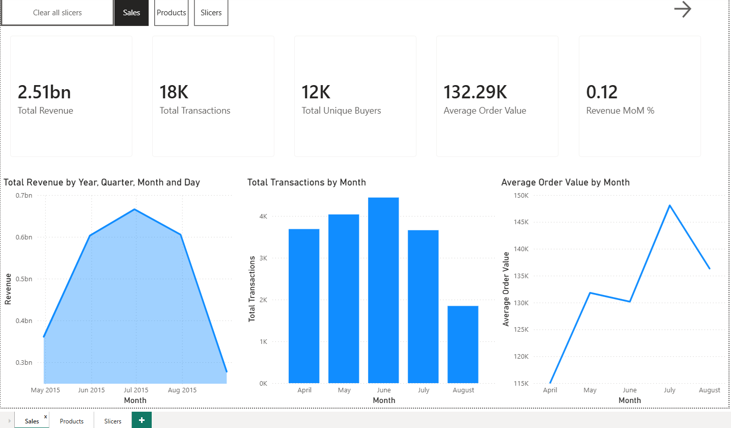
Task: Click the right arrow navigation icon
Action: click(683, 10)
